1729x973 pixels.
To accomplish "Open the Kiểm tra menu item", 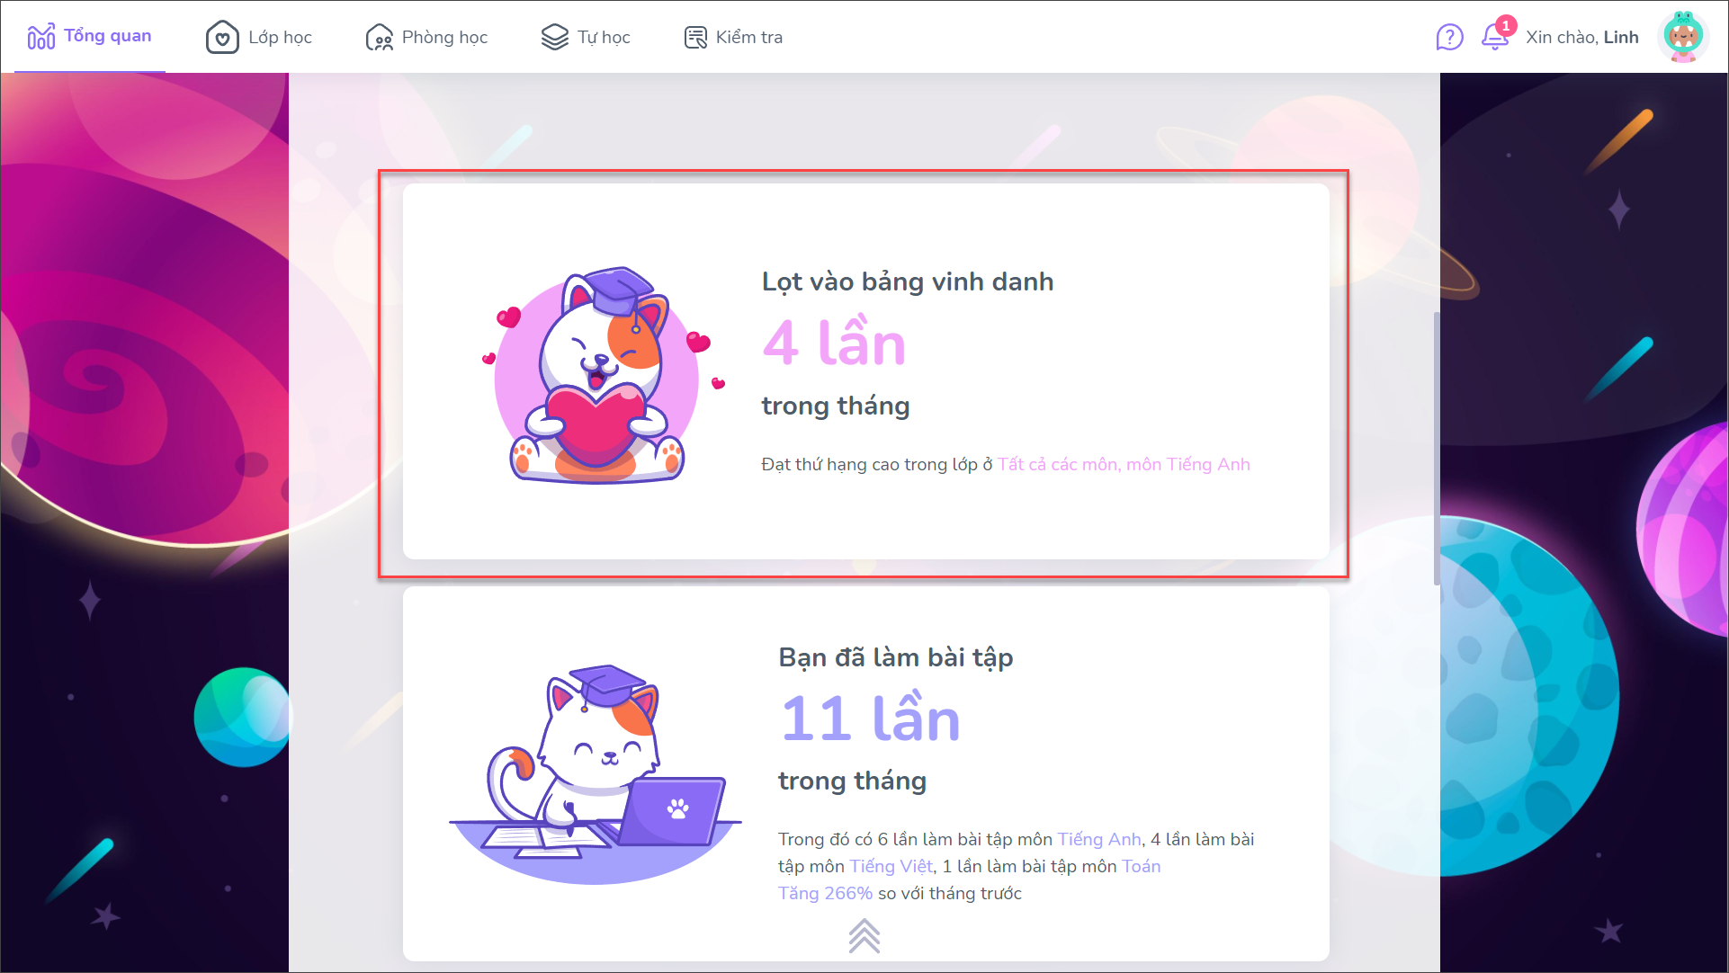I will (x=734, y=37).
